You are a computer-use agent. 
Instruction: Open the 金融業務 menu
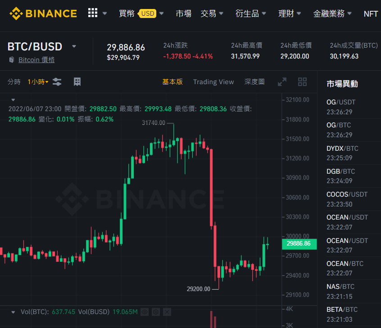[332, 13]
